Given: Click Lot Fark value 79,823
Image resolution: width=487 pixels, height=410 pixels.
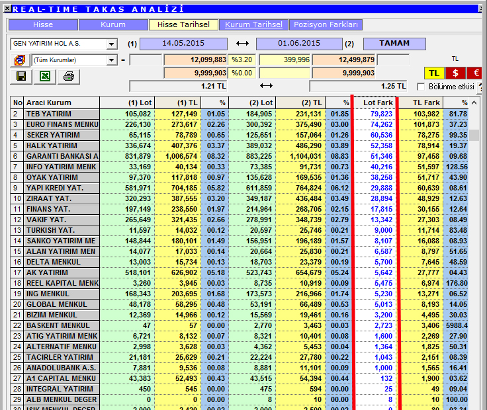Looking at the screenshot, I should pos(381,114).
